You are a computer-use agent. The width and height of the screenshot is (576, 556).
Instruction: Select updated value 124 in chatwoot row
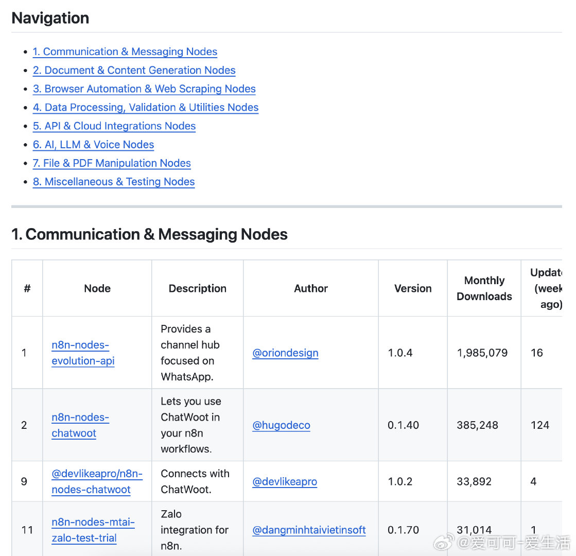click(540, 425)
